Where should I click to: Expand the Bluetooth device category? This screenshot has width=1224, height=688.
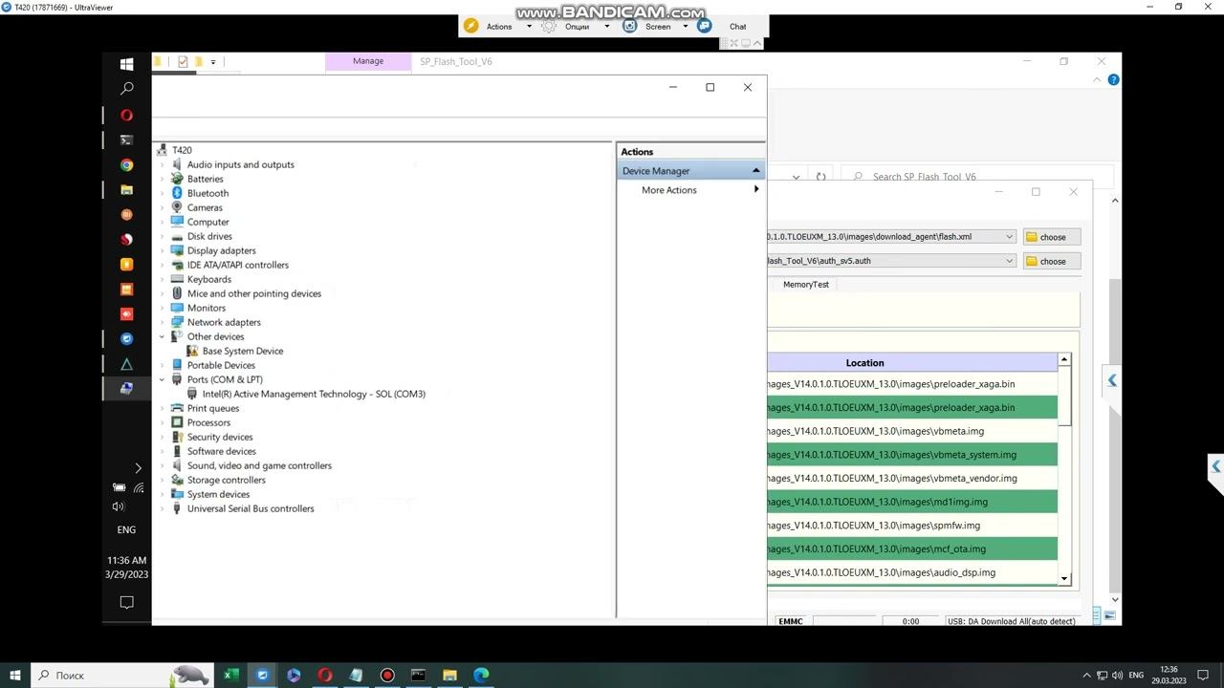click(162, 193)
